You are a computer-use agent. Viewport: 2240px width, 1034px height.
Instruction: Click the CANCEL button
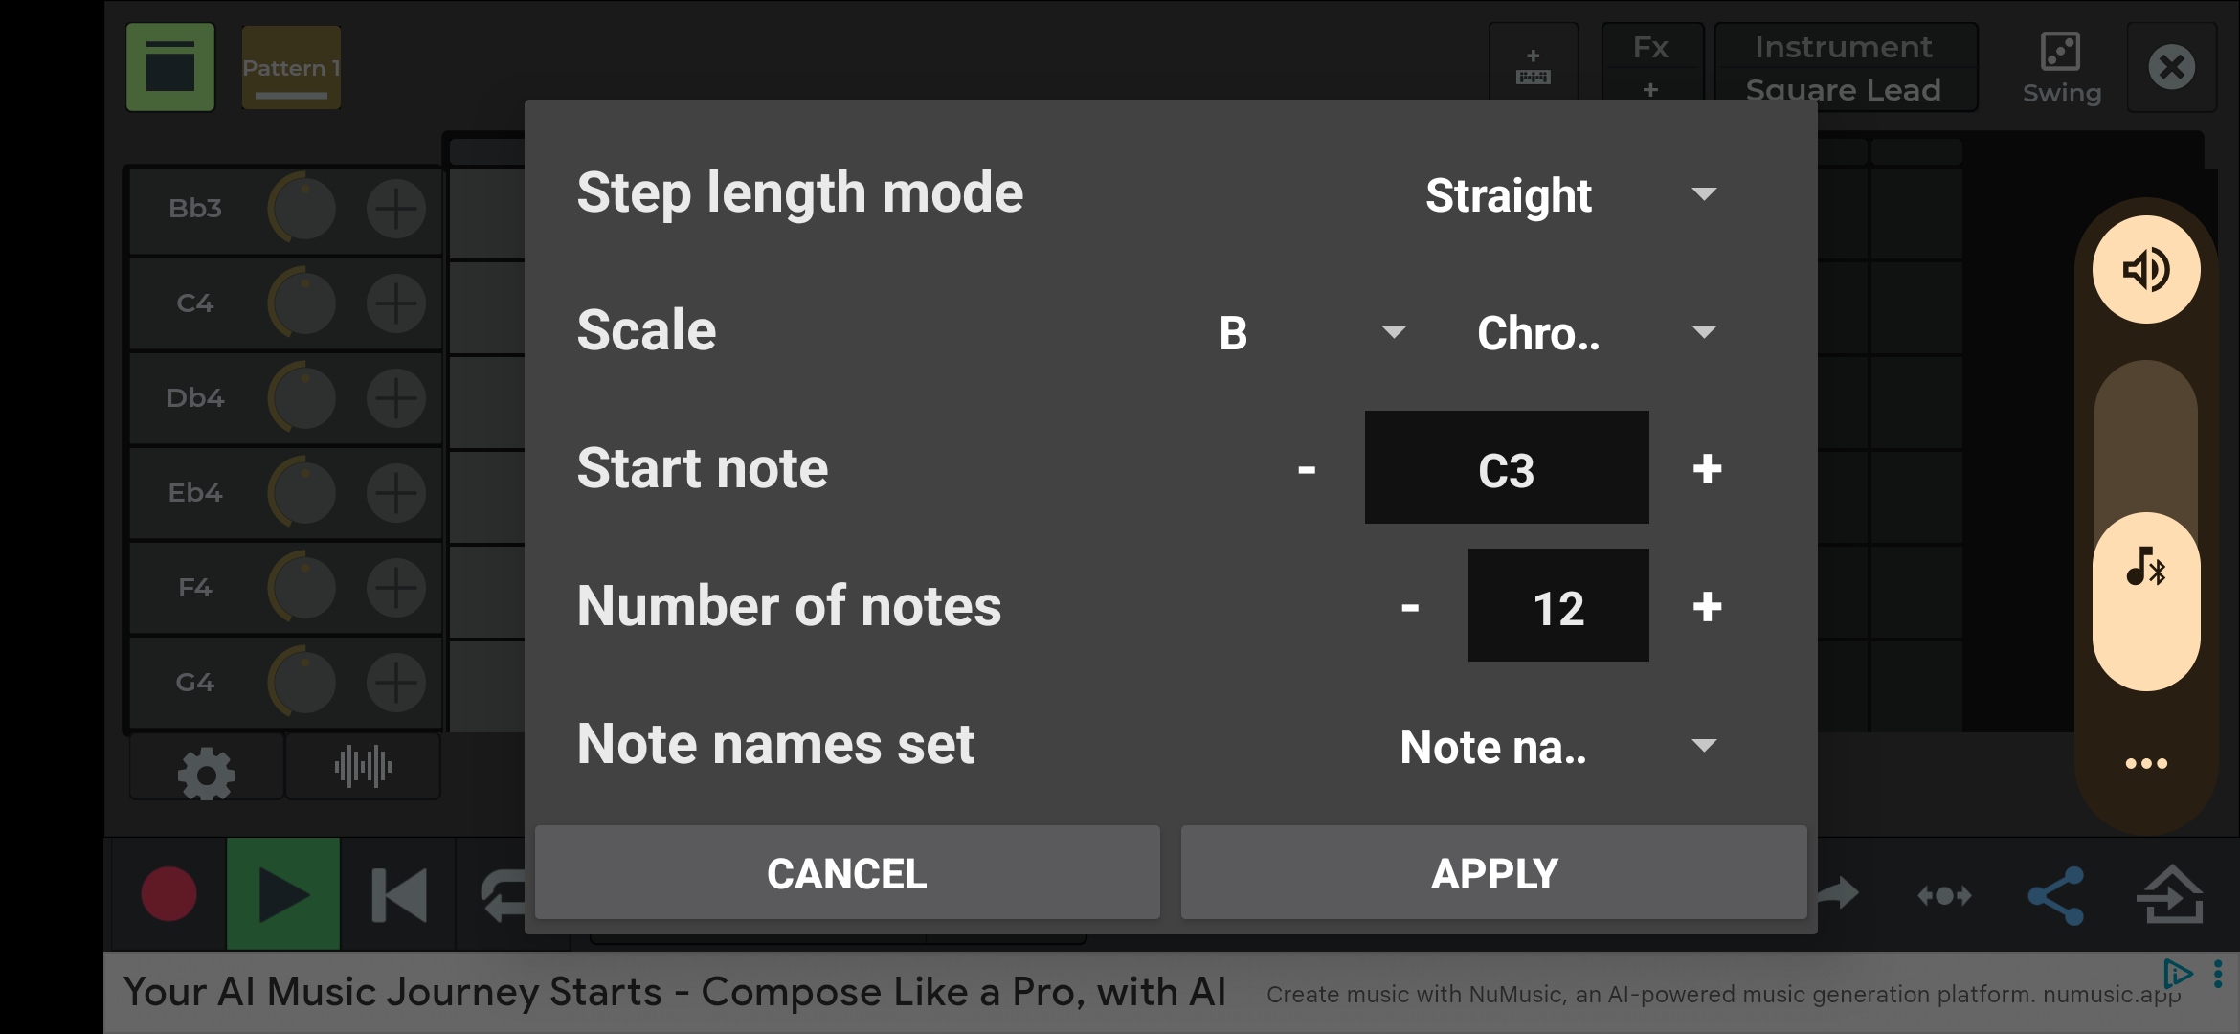click(x=847, y=873)
